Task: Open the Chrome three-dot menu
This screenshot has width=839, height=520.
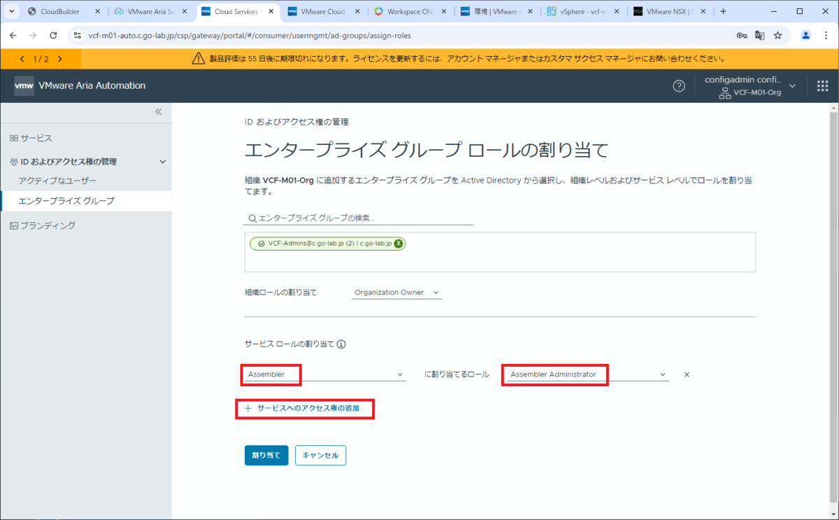Action: tap(826, 35)
